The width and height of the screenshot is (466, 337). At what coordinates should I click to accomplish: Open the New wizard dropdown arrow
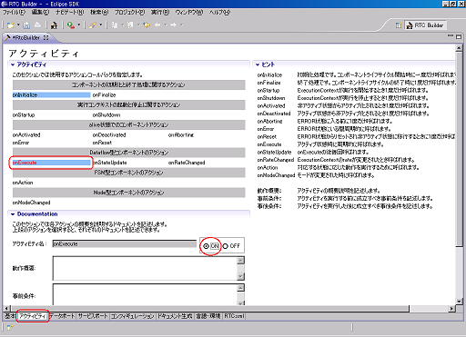click(18, 25)
